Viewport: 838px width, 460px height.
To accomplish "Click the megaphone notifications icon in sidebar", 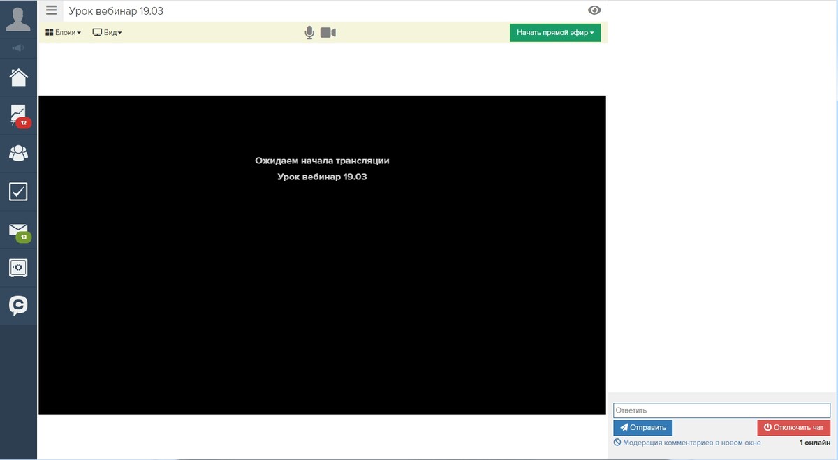I will 18,47.
